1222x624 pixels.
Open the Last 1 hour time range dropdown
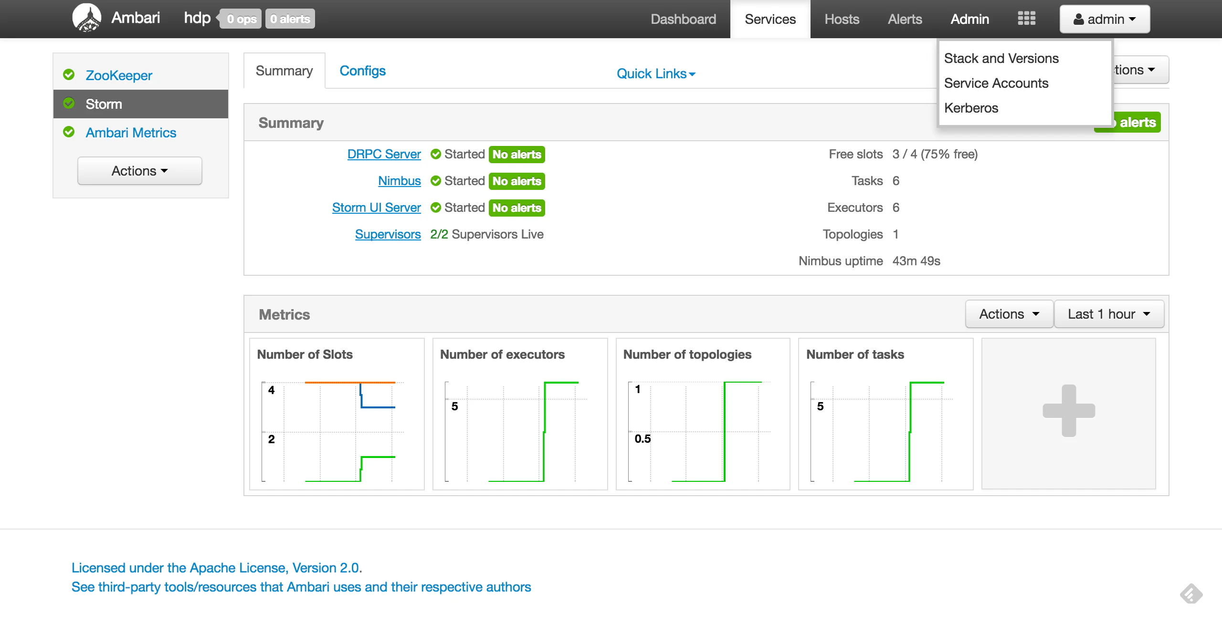pos(1109,314)
